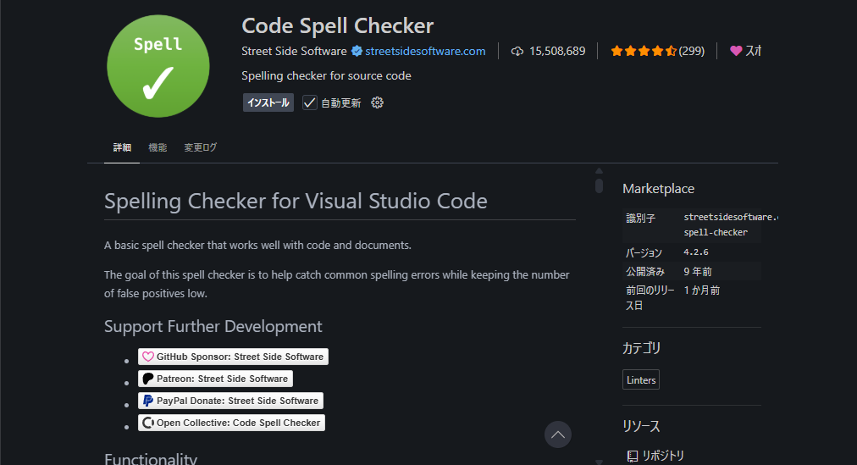Click the カテゴリ heading

pos(641,348)
